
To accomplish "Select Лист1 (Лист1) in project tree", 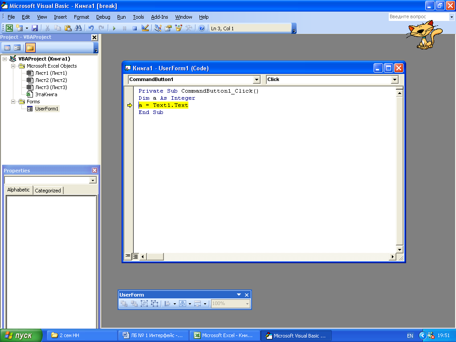I will (51, 73).
